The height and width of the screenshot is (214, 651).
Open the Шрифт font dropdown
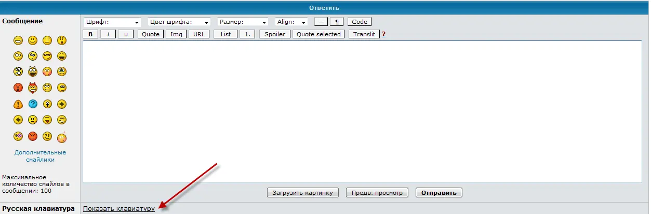click(112, 22)
